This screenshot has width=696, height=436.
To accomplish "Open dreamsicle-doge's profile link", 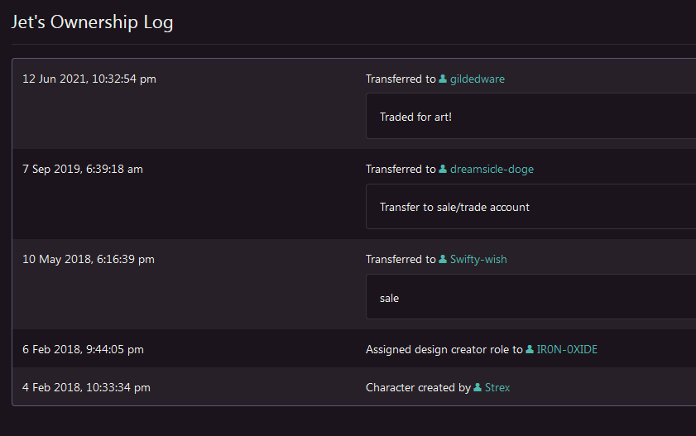I will 492,170.
